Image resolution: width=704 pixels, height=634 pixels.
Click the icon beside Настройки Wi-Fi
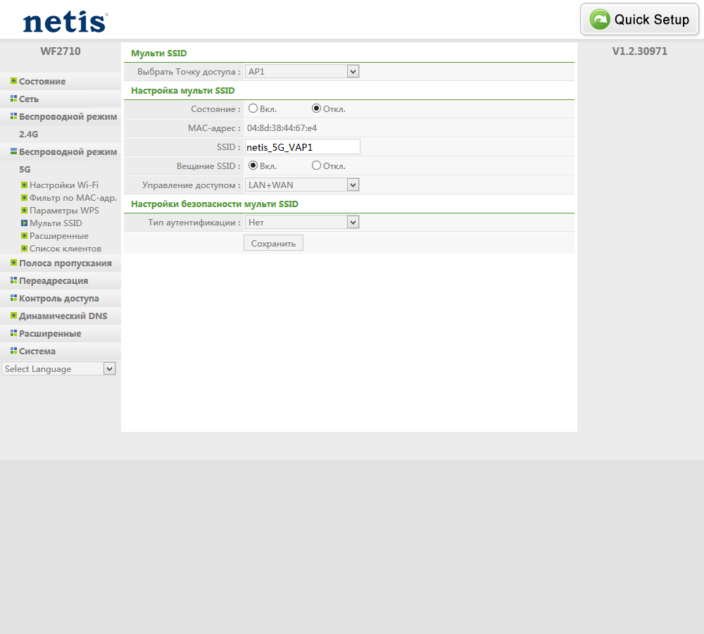pyautogui.click(x=24, y=185)
